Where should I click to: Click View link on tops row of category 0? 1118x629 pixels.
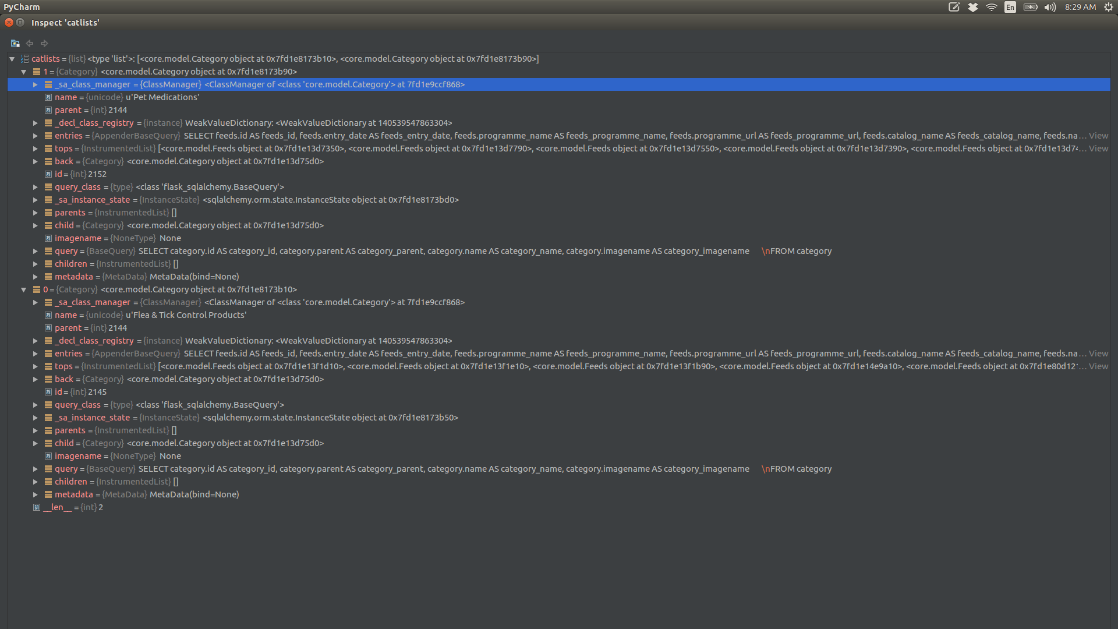point(1098,366)
